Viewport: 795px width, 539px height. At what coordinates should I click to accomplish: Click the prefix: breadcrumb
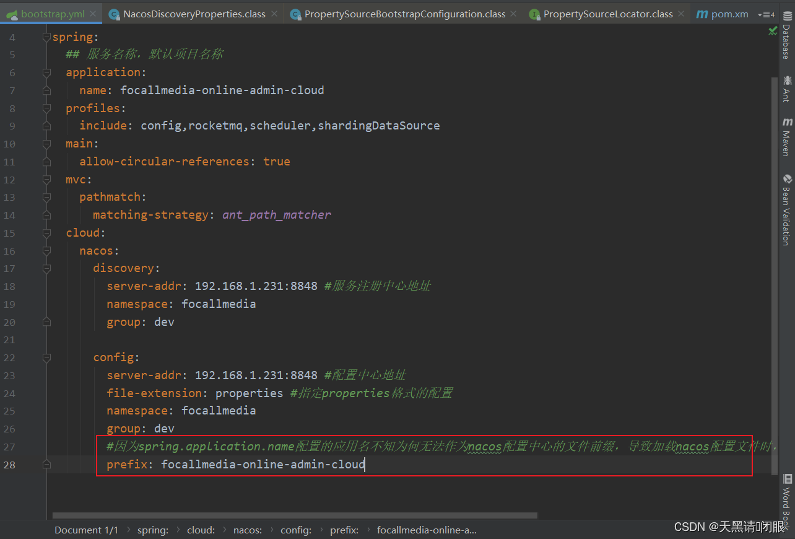(x=344, y=530)
